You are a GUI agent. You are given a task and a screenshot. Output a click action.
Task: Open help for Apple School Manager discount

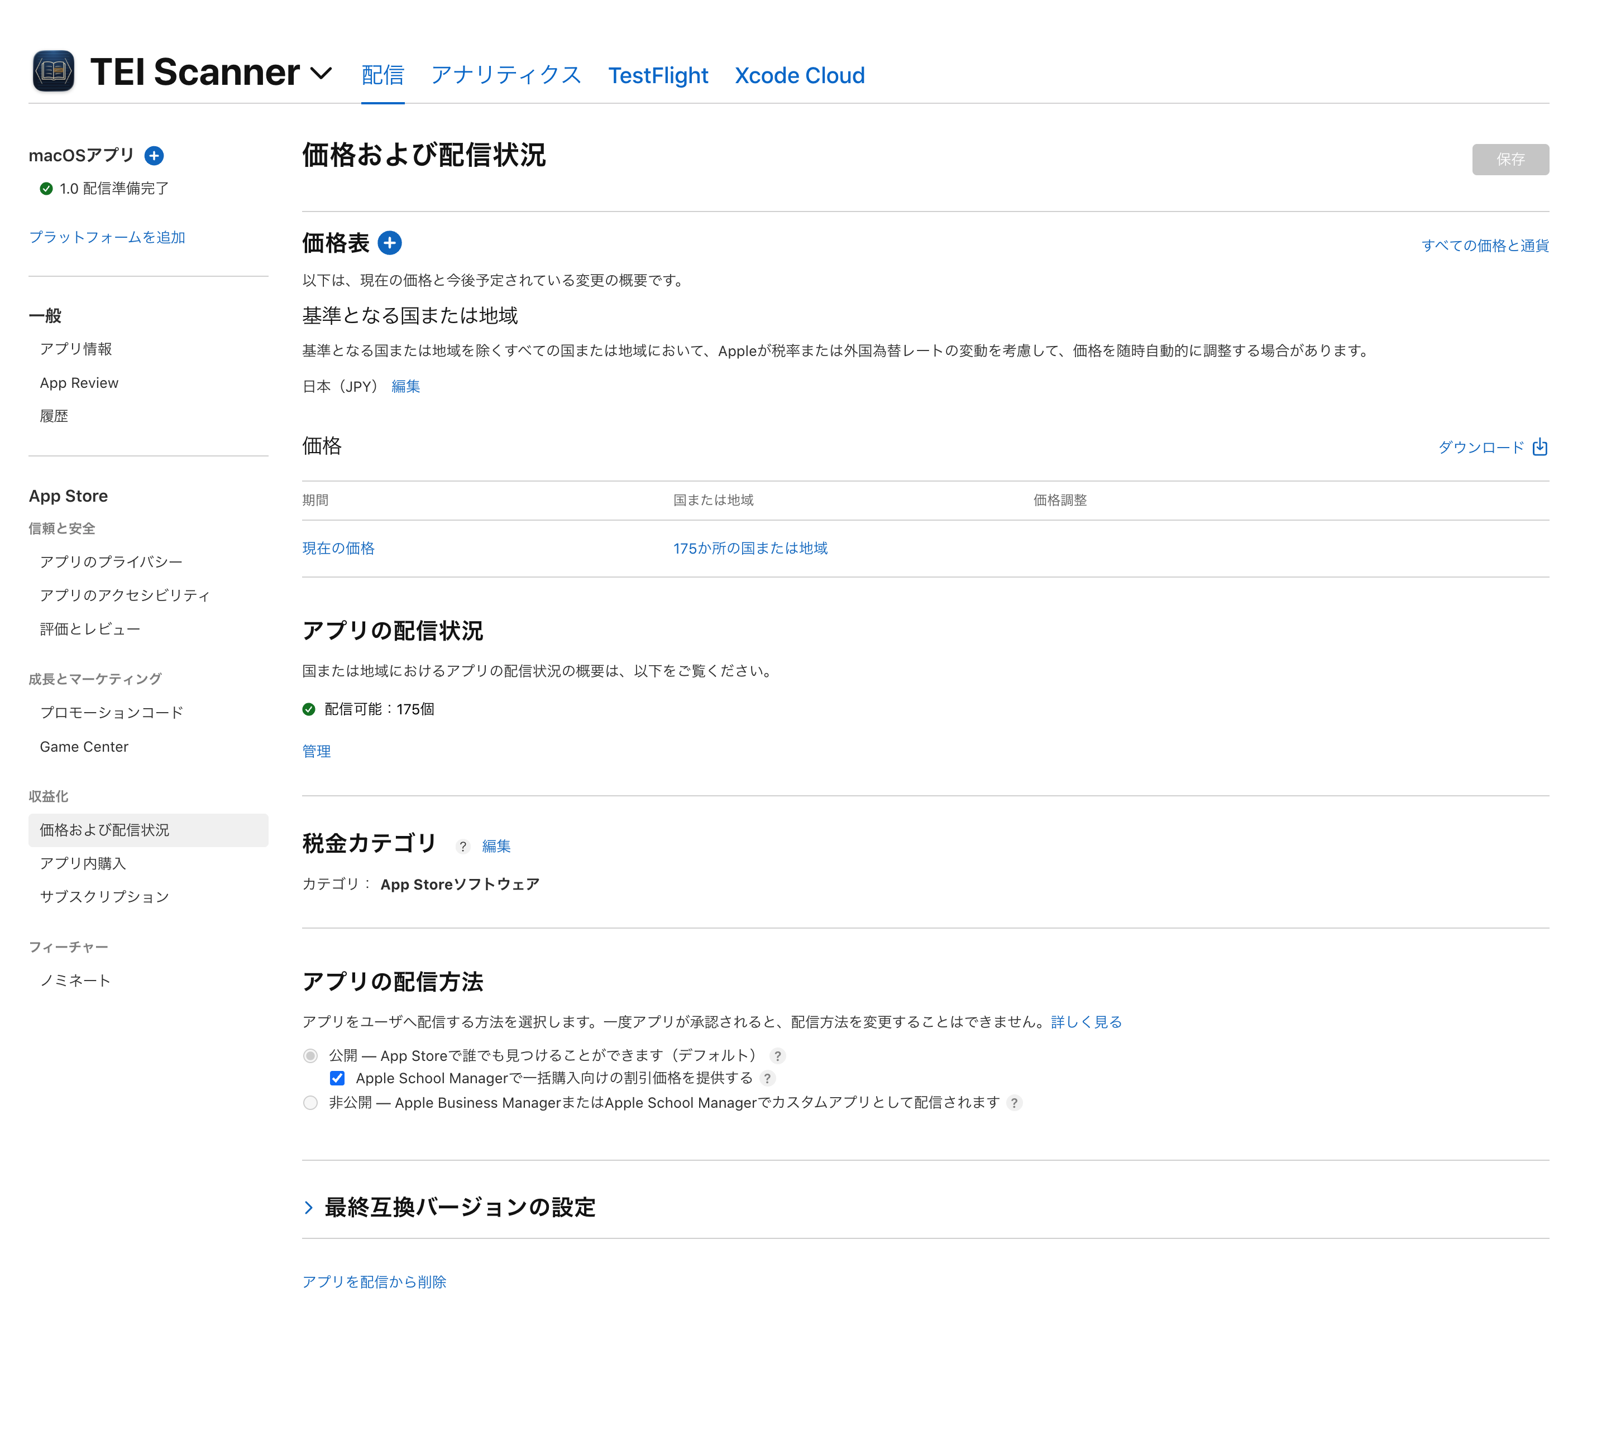[767, 1079]
